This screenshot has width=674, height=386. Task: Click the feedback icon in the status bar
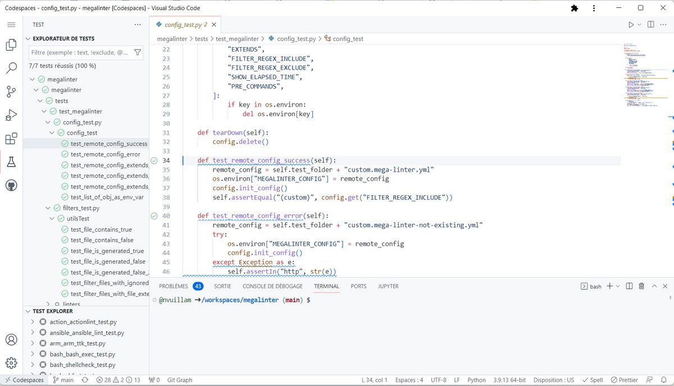coord(649,380)
